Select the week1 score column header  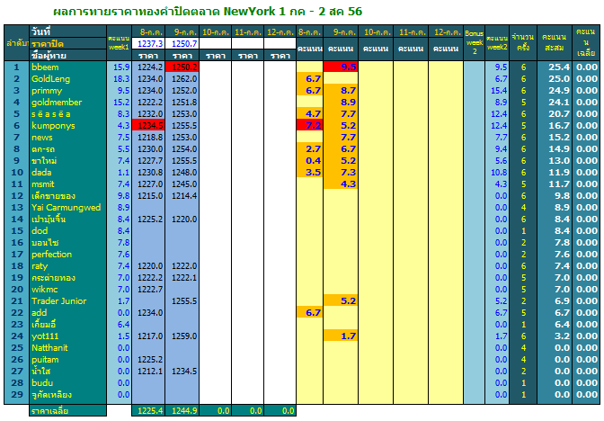pyautogui.click(x=119, y=43)
